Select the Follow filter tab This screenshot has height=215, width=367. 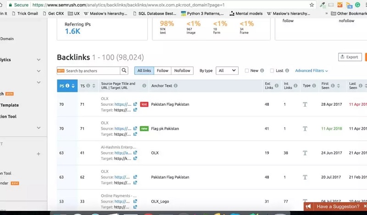(x=162, y=71)
